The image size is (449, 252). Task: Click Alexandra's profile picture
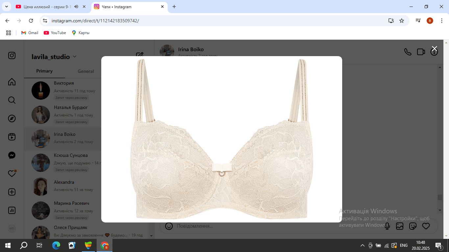pyautogui.click(x=41, y=187)
